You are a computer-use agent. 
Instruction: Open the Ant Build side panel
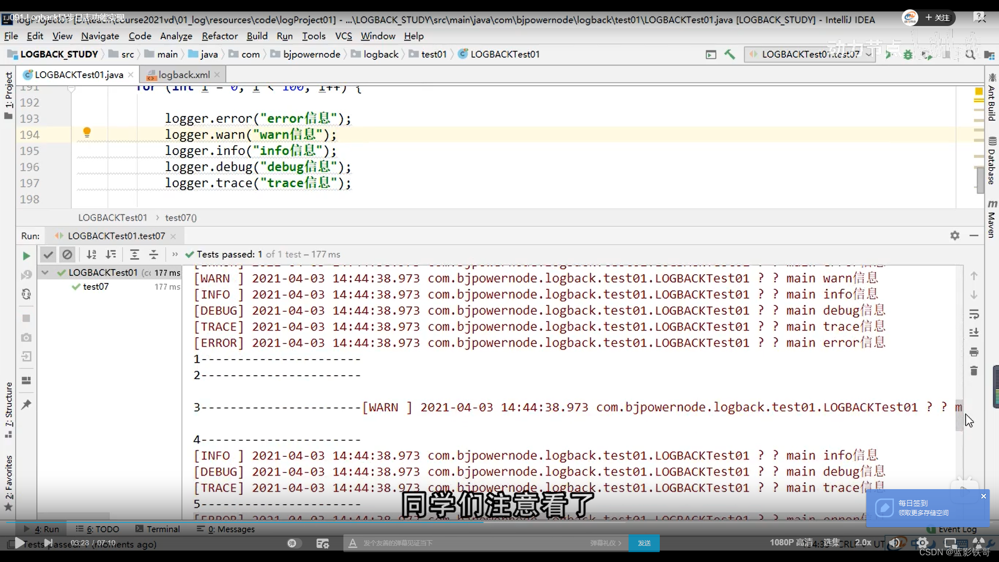pyautogui.click(x=992, y=98)
